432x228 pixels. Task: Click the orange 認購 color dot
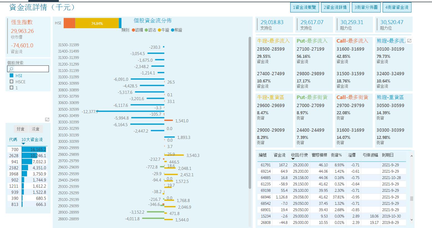(133, 30)
